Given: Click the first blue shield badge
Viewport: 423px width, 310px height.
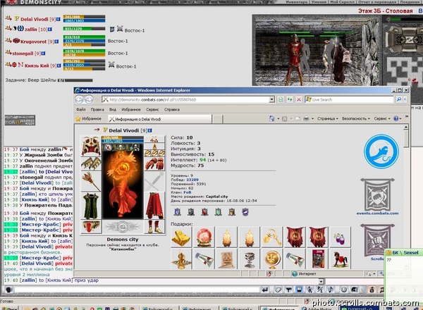Looking at the screenshot, I should point(178,212).
